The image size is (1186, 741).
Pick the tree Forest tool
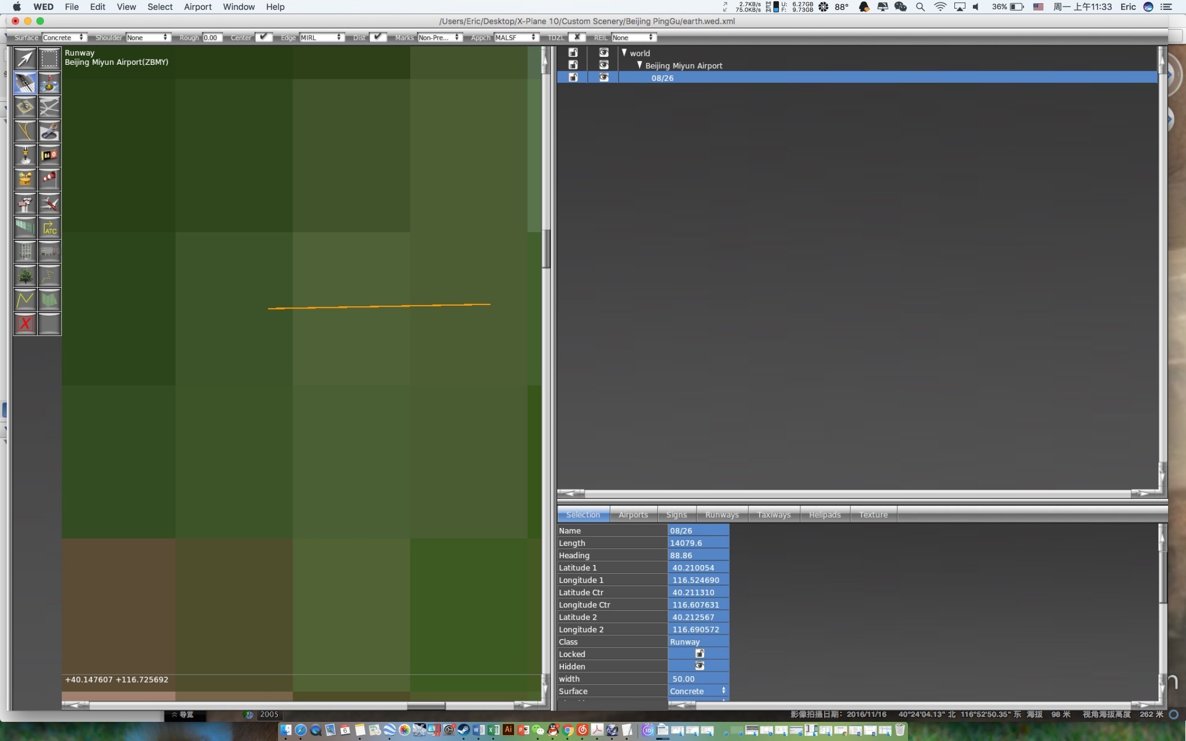click(x=25, y=276)
